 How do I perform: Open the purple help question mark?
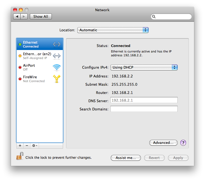[x=183, y=143]
